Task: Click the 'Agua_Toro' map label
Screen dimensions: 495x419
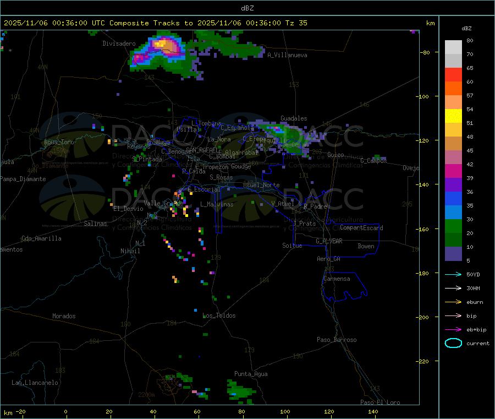Action: pos(59,142)
